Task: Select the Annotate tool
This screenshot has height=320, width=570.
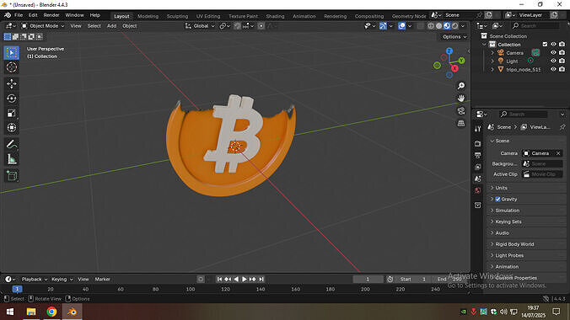Action: pos(12,144)
